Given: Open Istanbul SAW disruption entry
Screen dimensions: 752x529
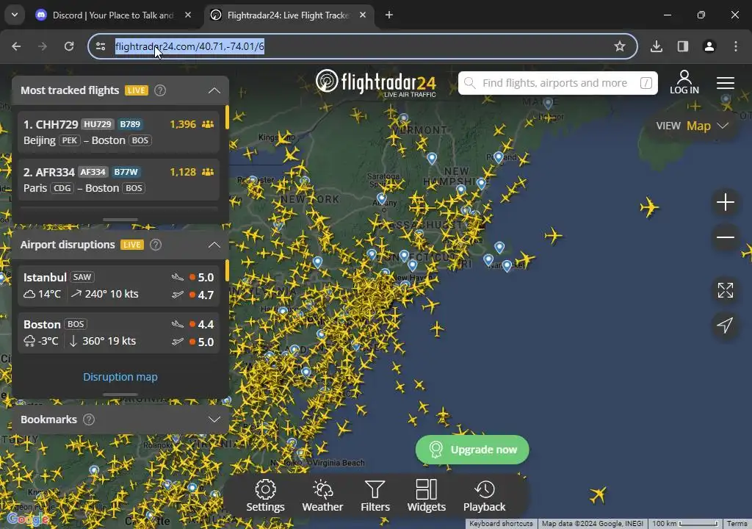Looking at the screenshot, I should click(118, 286).
